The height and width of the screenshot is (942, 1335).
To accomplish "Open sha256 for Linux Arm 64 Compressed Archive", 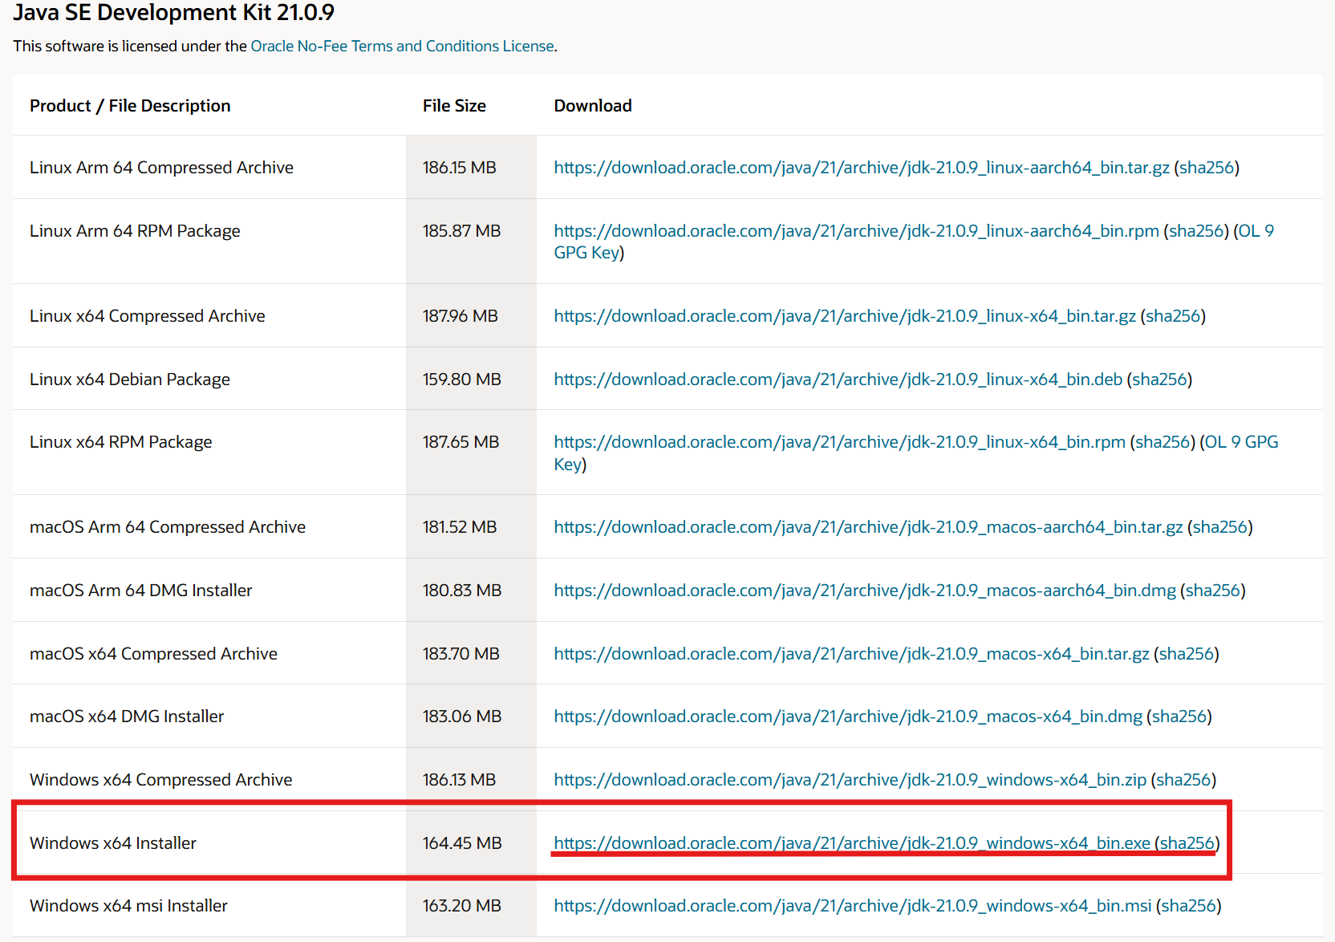I will [1206, 168].
